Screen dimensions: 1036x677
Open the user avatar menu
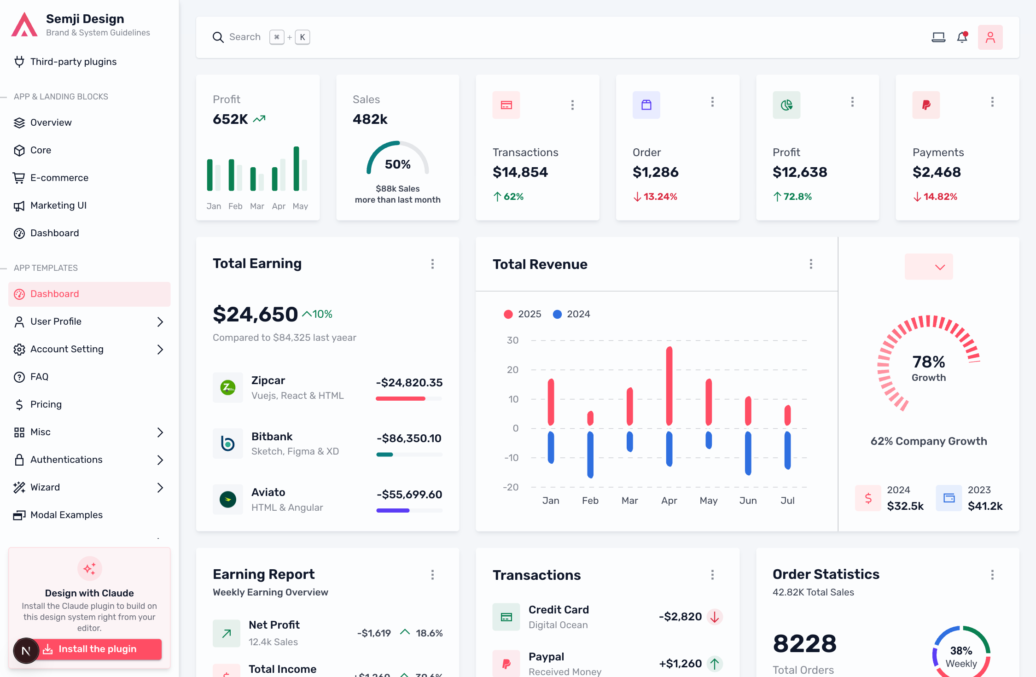(x=990, y=37)
